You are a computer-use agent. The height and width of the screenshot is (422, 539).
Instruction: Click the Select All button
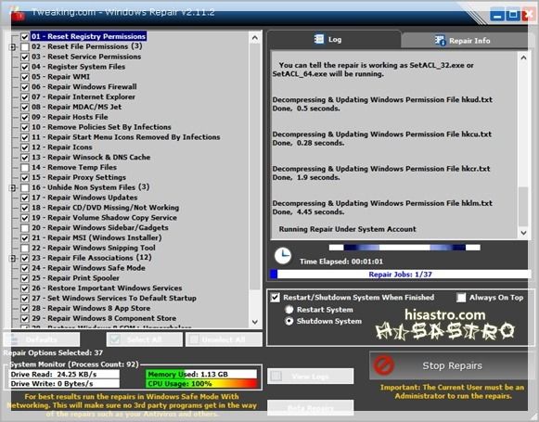145,339
